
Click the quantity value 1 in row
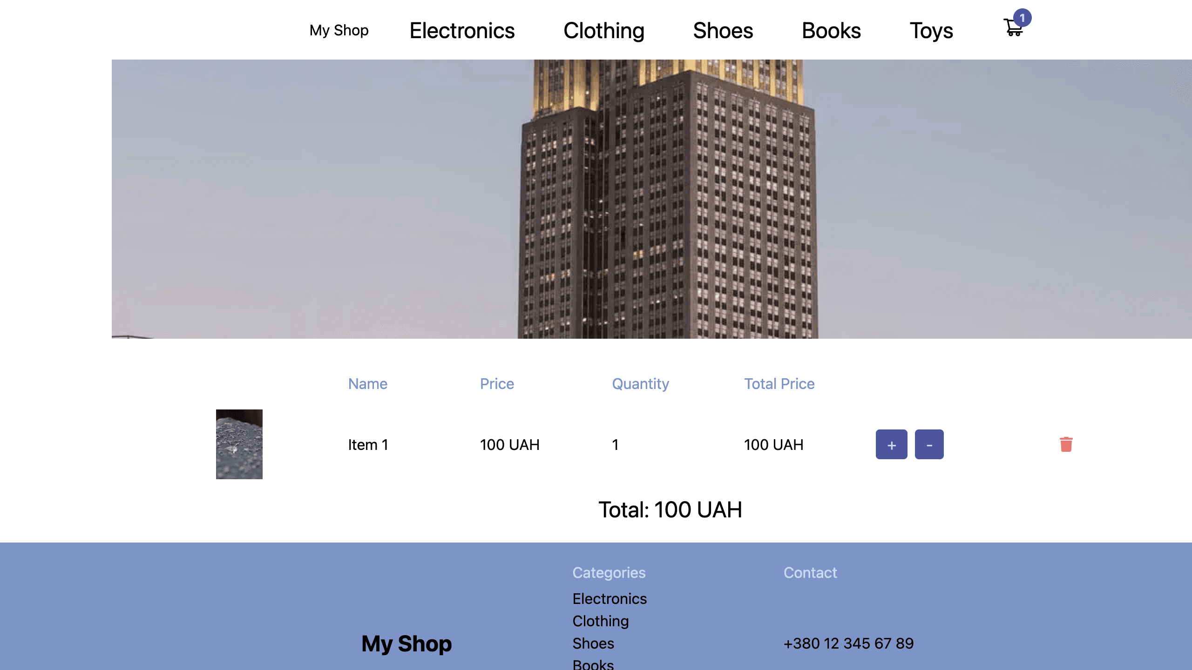(615, 444)
